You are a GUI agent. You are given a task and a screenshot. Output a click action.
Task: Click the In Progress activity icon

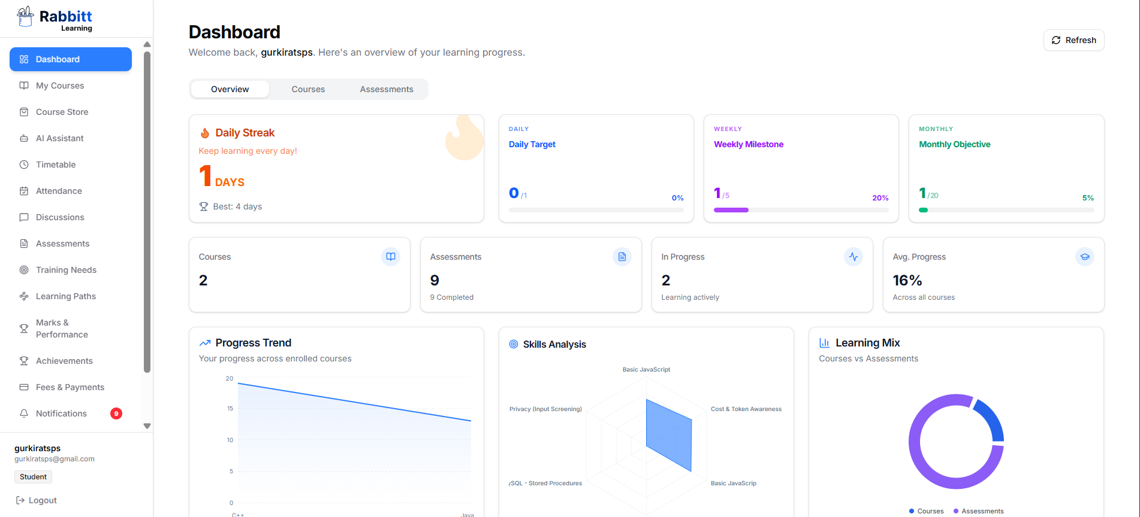pyautogui.click(x=853, y=257)
